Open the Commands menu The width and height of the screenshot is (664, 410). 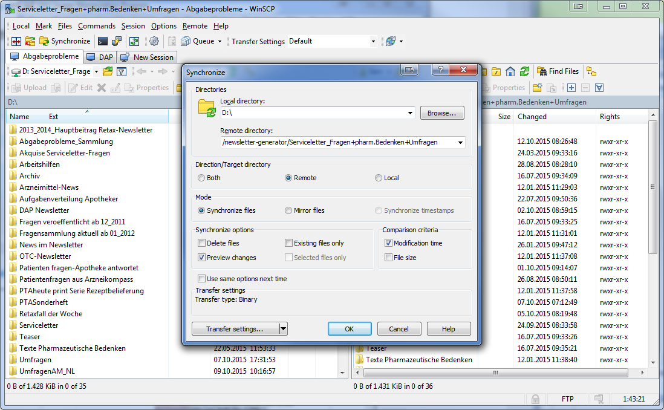(96, 26)
